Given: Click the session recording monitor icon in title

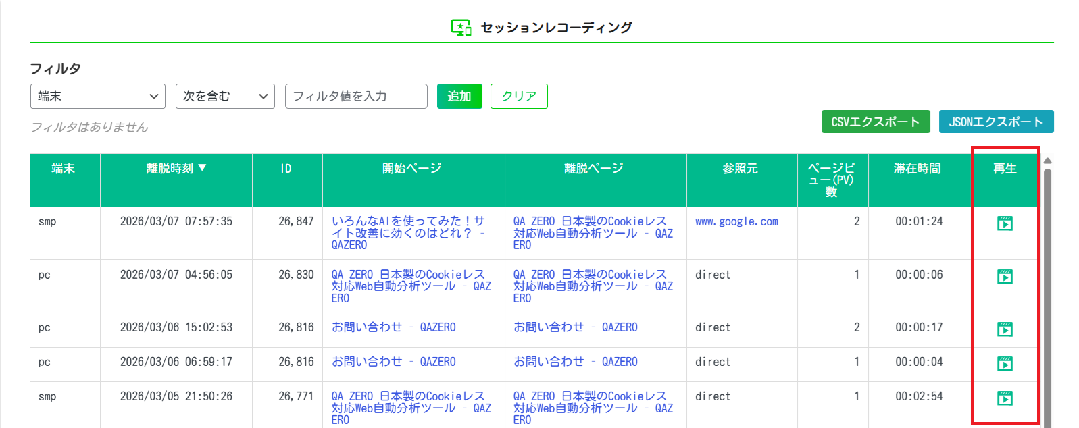Looking at the screenshot, I should [461, 28].
